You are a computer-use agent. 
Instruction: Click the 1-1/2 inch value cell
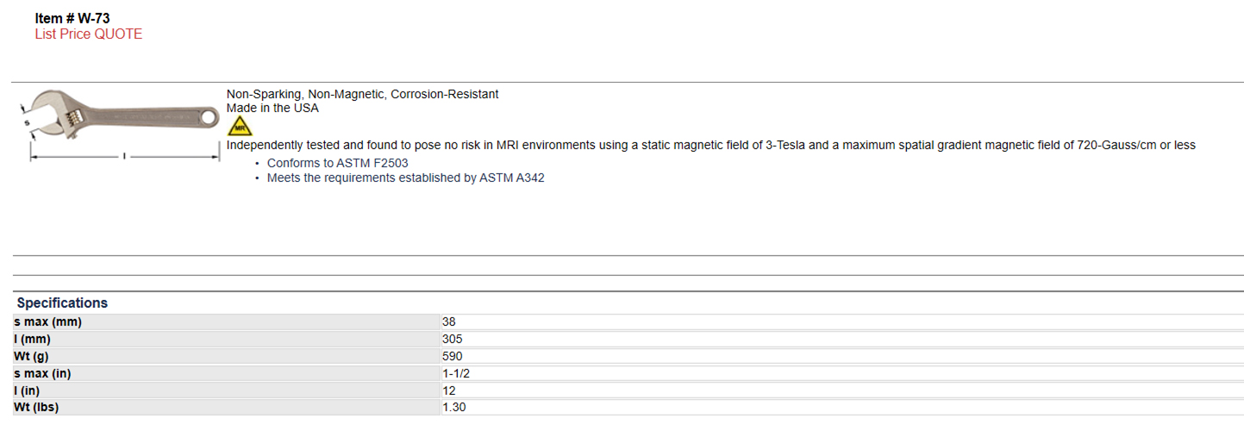(x=841, y=373)
